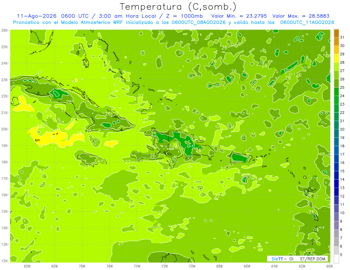Click the title "Temperatura (C,somb.)"

coord(178,7)
